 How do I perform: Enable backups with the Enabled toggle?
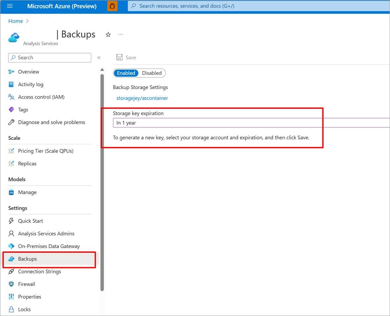coord(126,73)
